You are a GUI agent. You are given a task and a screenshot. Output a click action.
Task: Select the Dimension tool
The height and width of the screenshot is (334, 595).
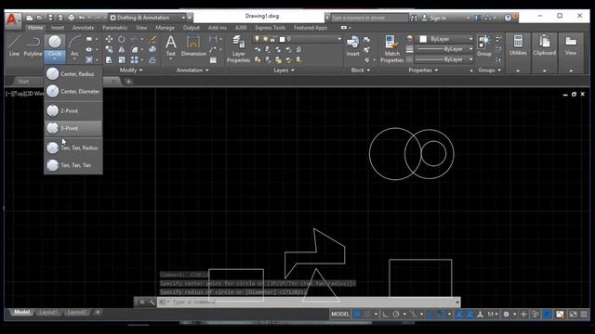[193, 45]
